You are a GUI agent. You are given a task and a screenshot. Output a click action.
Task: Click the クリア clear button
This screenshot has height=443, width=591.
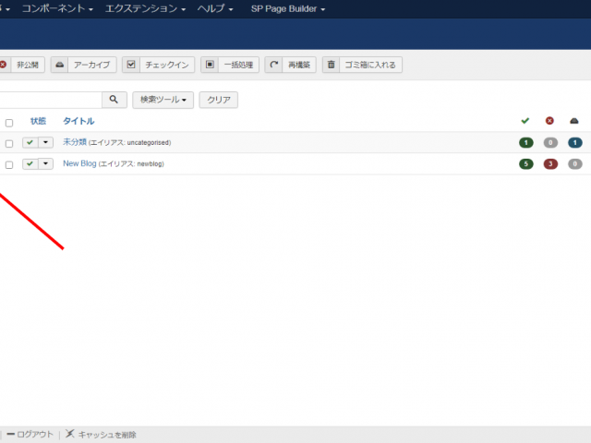pyautogui.click(x=219, y=100)
